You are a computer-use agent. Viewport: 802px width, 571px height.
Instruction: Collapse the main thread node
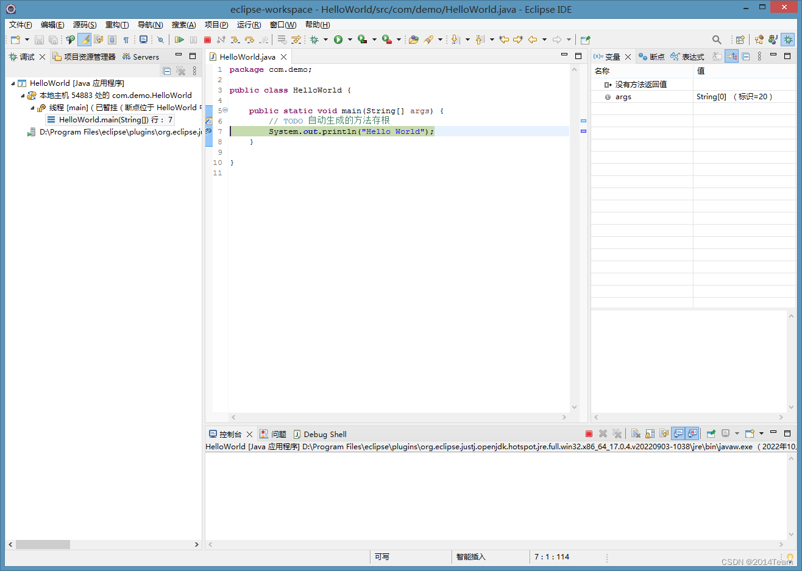click(x=33, y=108)
